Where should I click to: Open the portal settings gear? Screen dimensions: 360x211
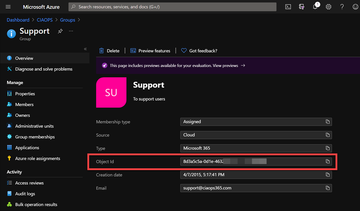click(328, 7)
